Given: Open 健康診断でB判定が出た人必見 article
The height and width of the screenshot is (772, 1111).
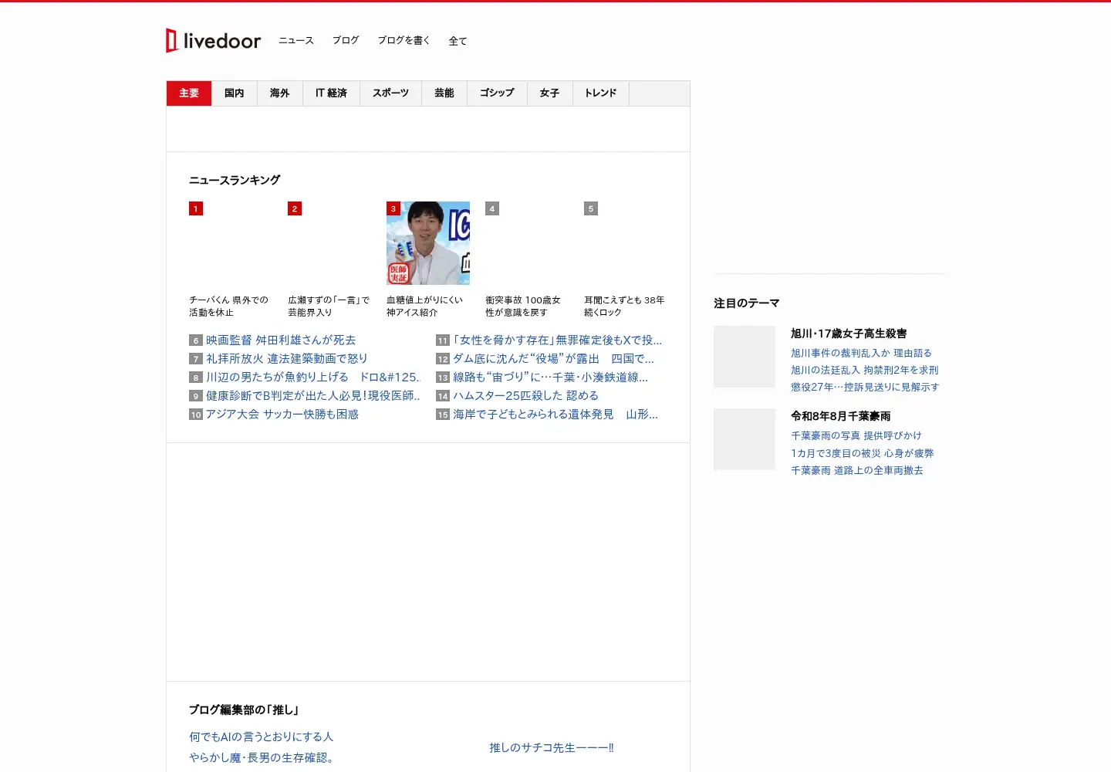Looking at the screenshot, I should click(x=312, y=396).
